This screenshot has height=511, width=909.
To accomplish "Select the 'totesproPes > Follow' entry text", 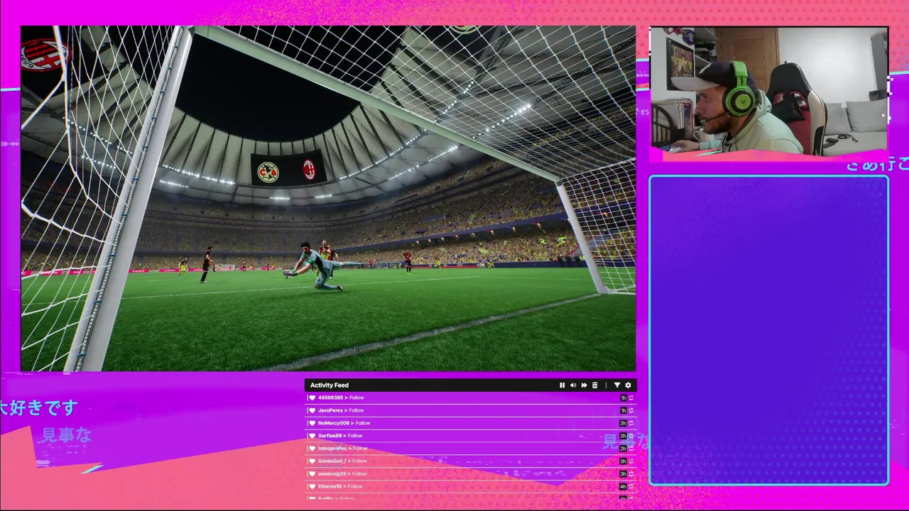I will pyautogui.click(x=343, y=449).
